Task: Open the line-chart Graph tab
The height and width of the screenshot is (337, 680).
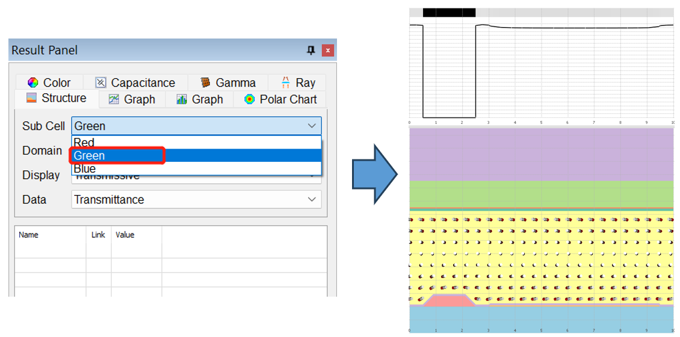Action: (113, 99)
